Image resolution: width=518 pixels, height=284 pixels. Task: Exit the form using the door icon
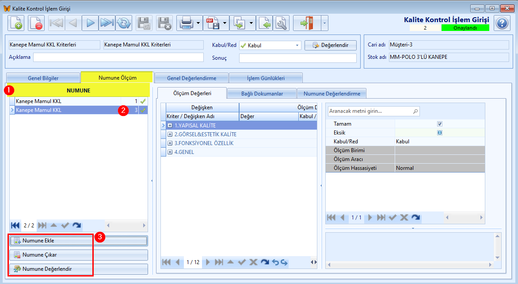click(307, 23)
